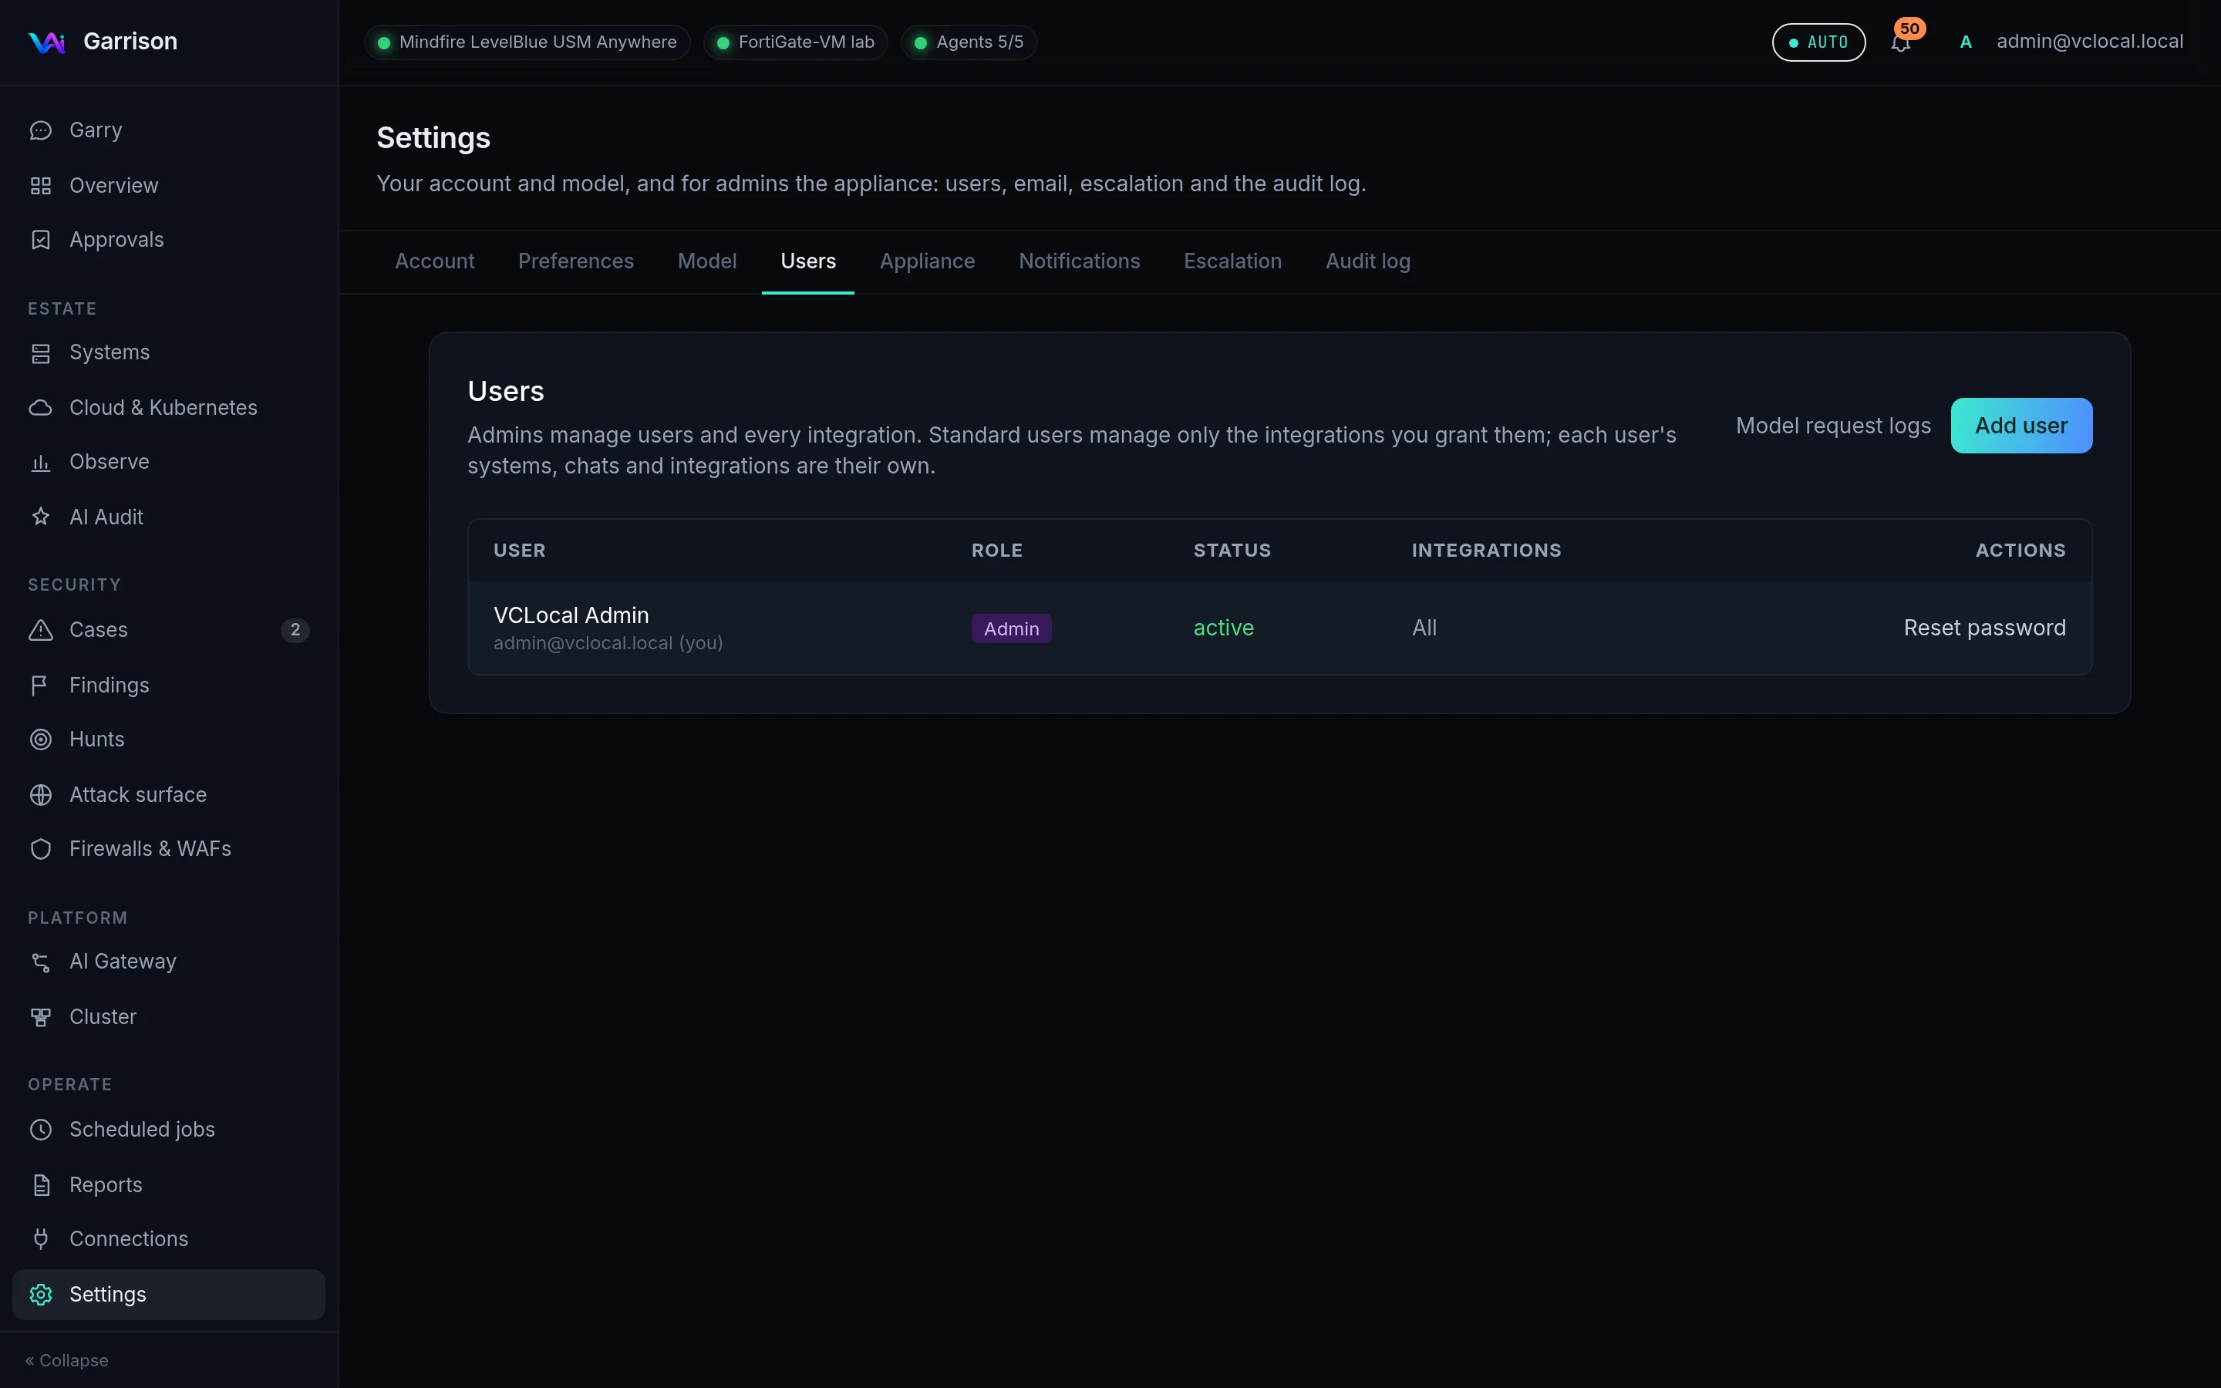Switch to the Account tab
The height and width of the screenshot is (1388, 2221).
tap(434, 261)
